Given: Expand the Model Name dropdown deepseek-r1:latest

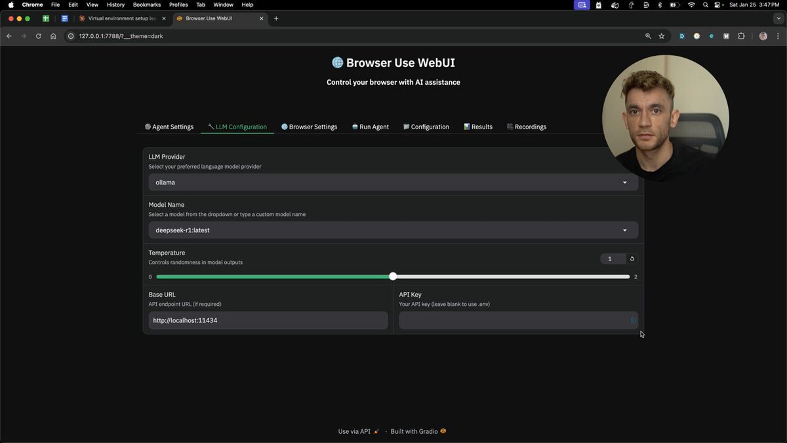Looking at the screenshot, I should pyautogui.click(x=393, y=230).
